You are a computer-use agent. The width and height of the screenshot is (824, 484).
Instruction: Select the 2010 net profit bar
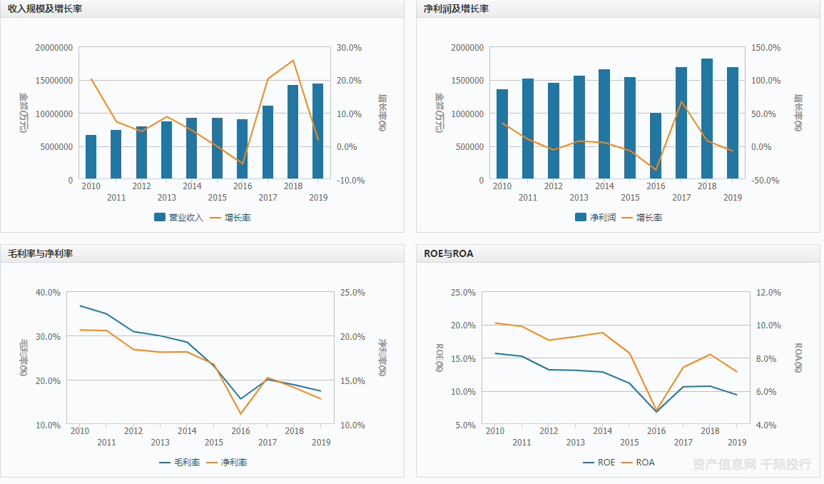click(x=502, y=134)
